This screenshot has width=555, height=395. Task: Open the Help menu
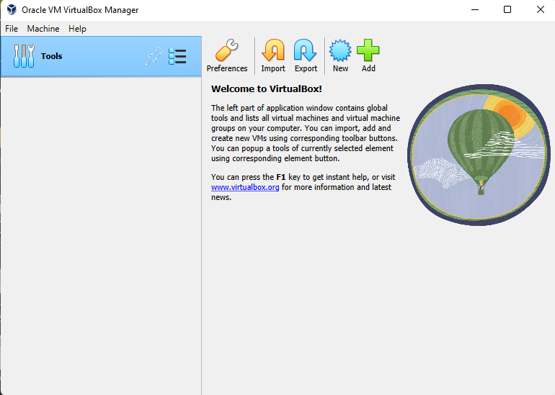click(x=77, y=29)
